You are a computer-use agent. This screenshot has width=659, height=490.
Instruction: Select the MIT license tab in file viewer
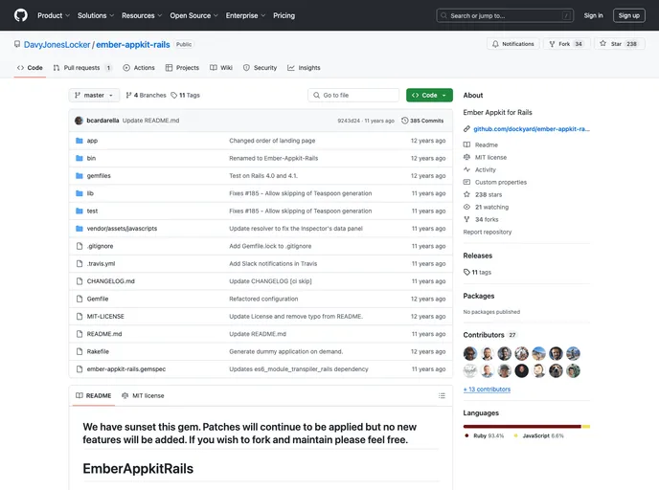click(x=143, y=395)
